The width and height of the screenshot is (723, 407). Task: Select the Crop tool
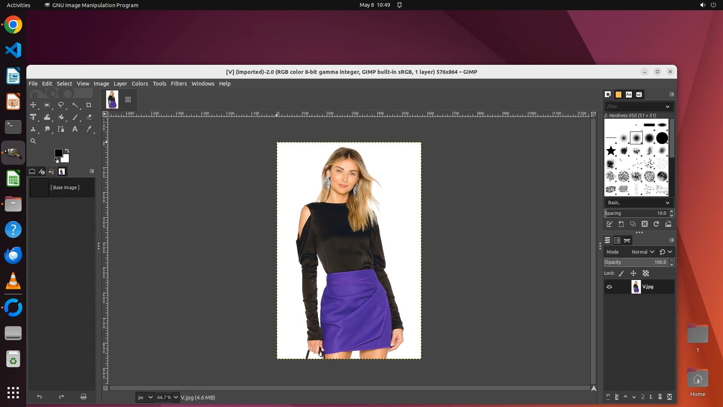click(x=89, y=105)
